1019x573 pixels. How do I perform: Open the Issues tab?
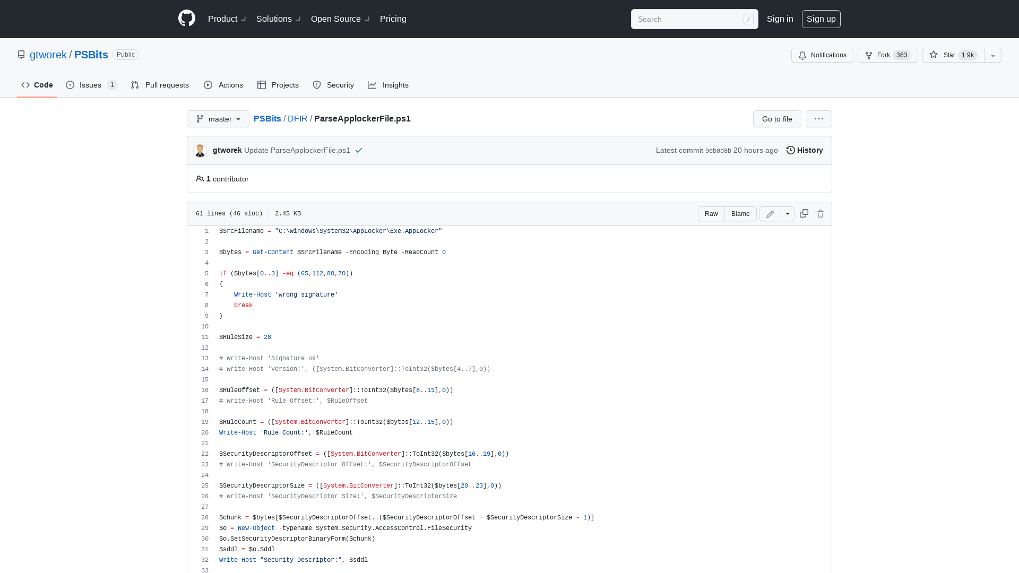click(x=91, y=85)
